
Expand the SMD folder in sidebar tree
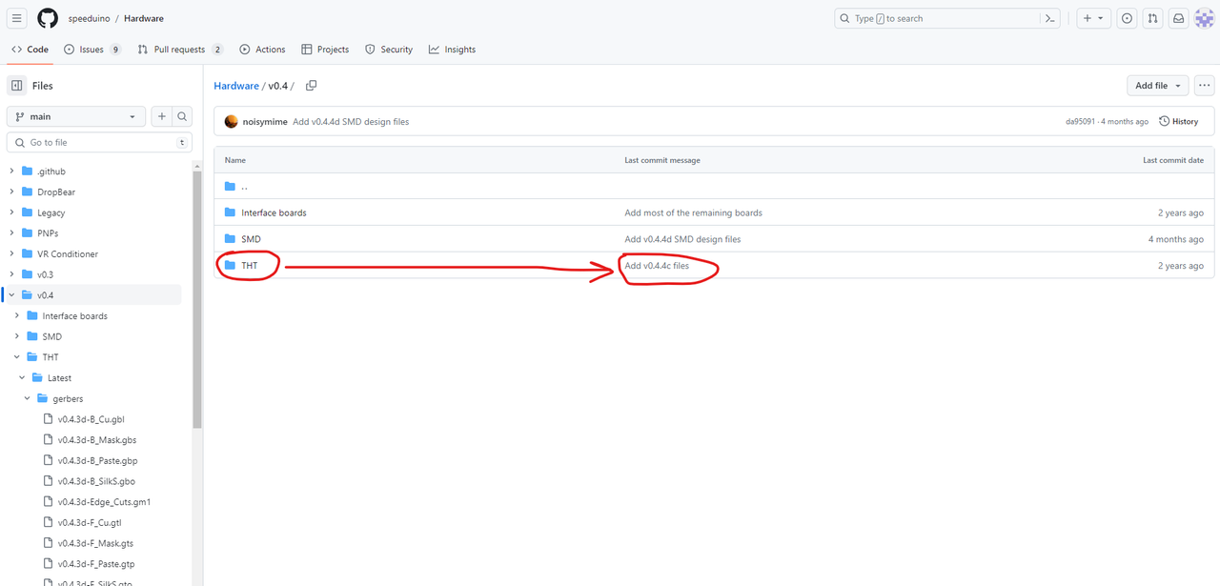coord(17,336)
